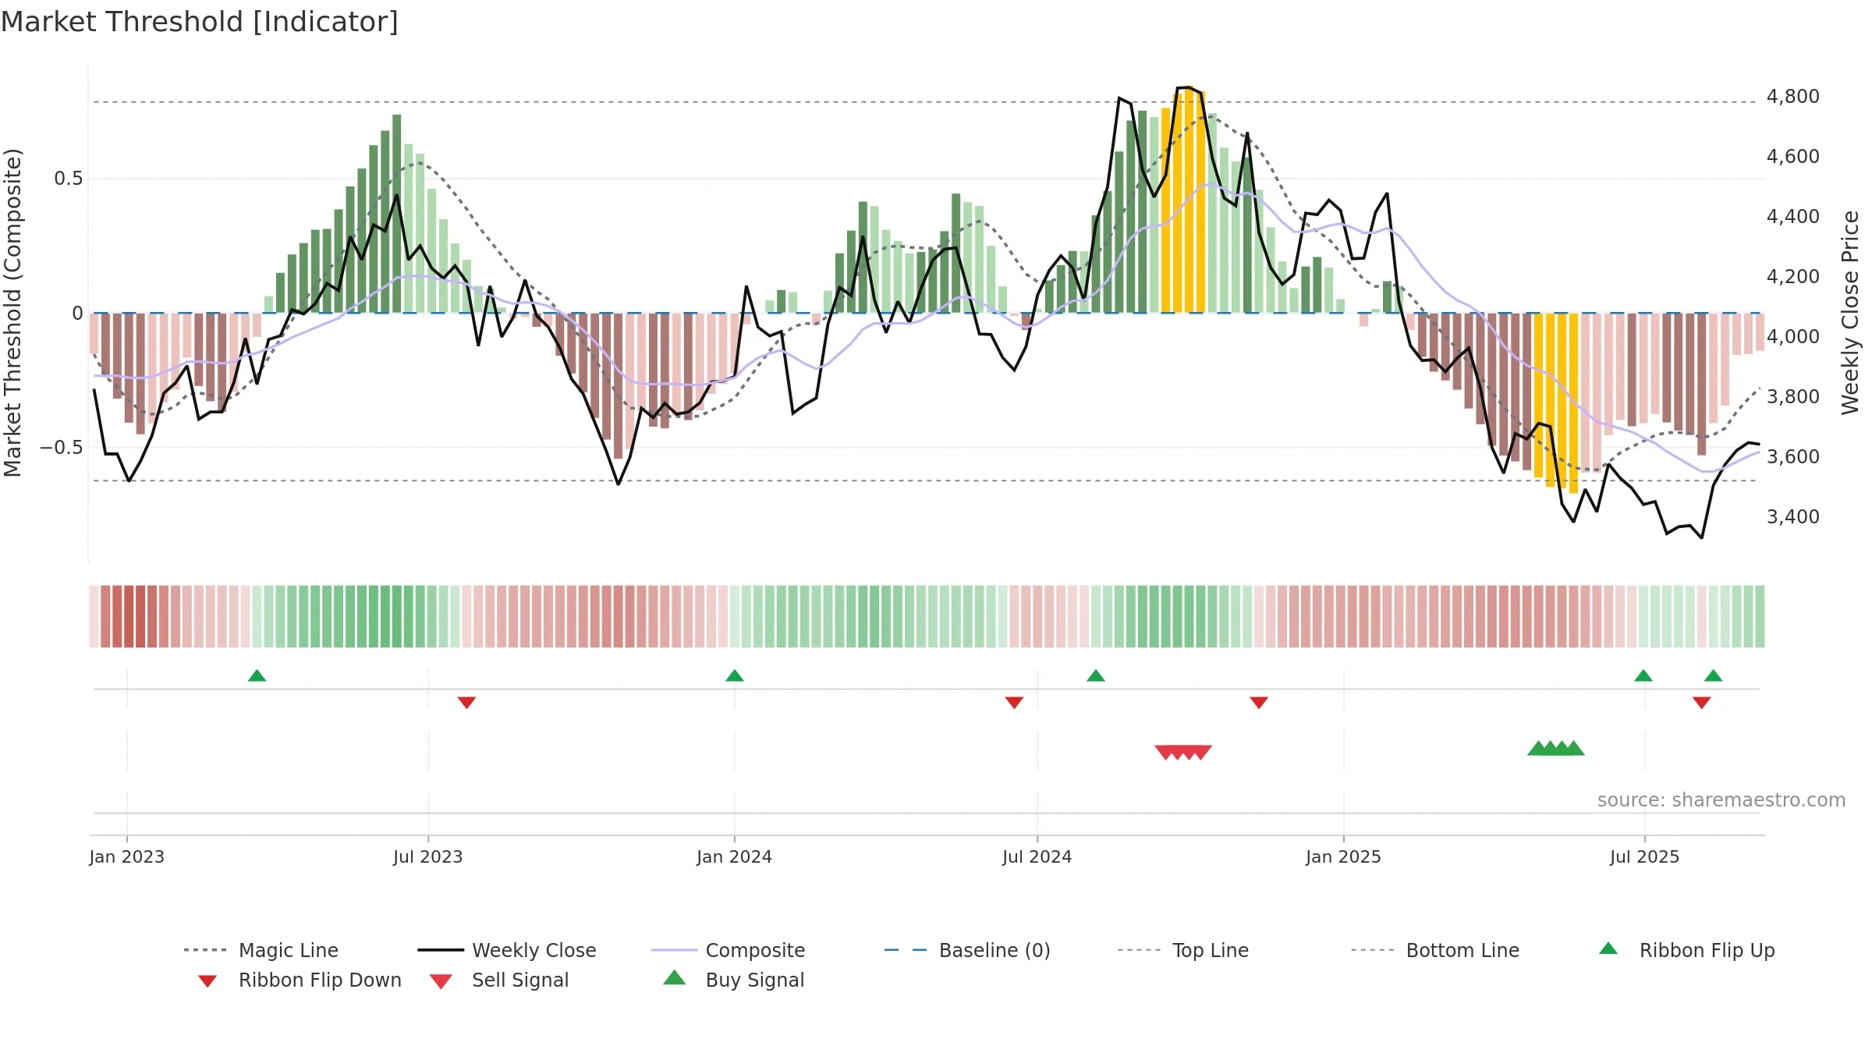Click the Buy Signal legend entry

[733, 980]
